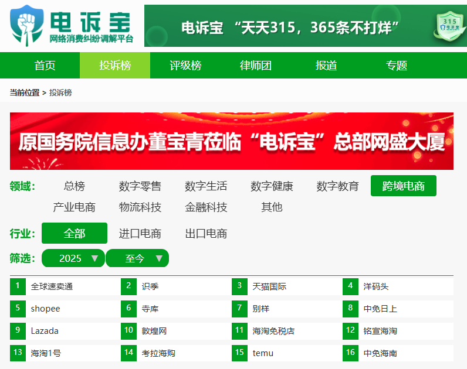Filter by 出口电商 industry
This screenshot has width=467, height=369.
click(206, 234)
